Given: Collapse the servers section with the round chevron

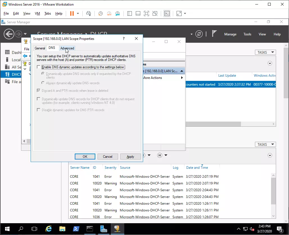Looking at the screenshot, I should point(270,63).
